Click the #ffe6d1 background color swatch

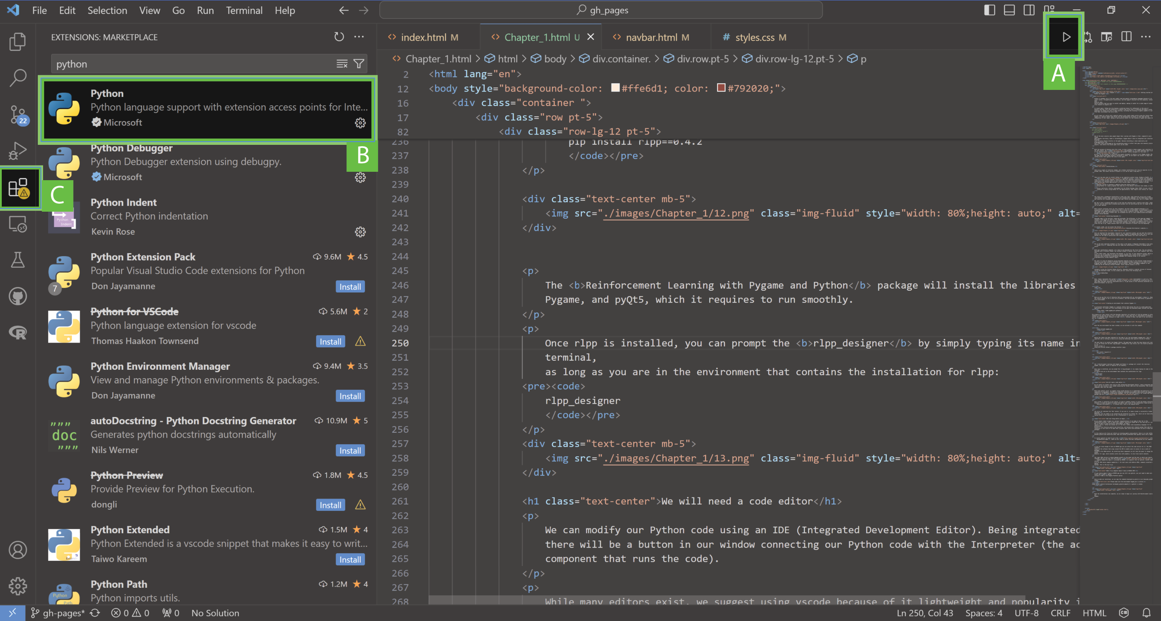point(615,88)
